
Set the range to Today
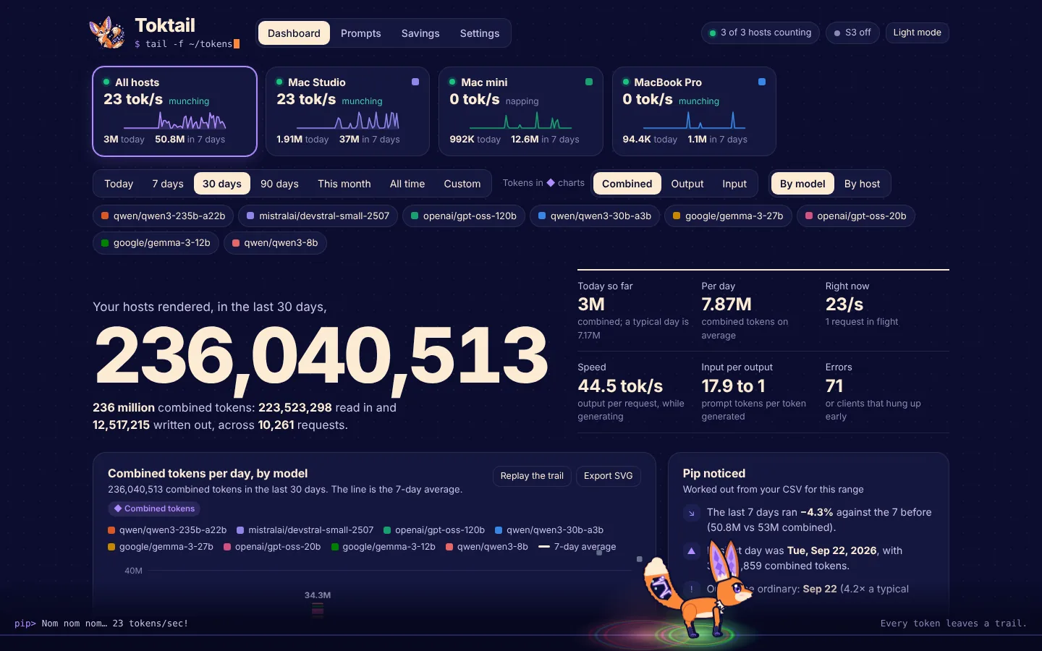119,184
